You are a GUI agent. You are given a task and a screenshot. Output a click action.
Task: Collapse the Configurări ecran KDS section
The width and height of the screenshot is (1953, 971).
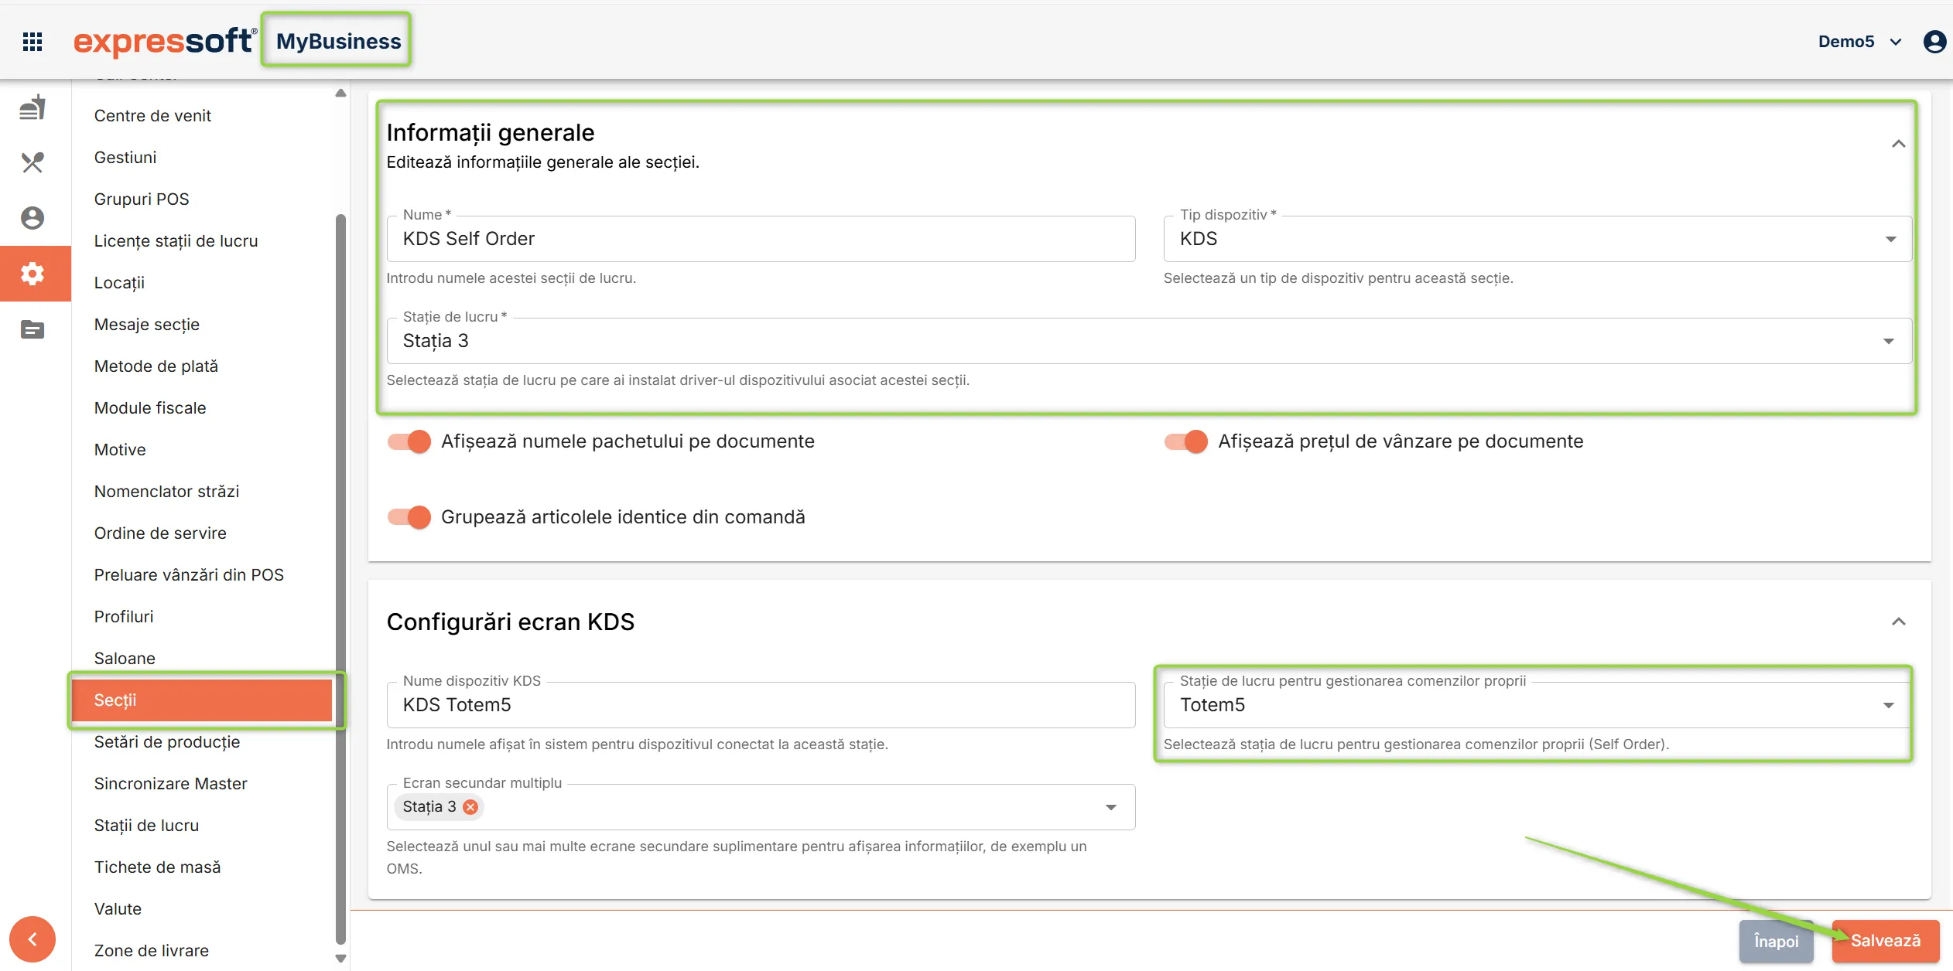pos(1899,622)
